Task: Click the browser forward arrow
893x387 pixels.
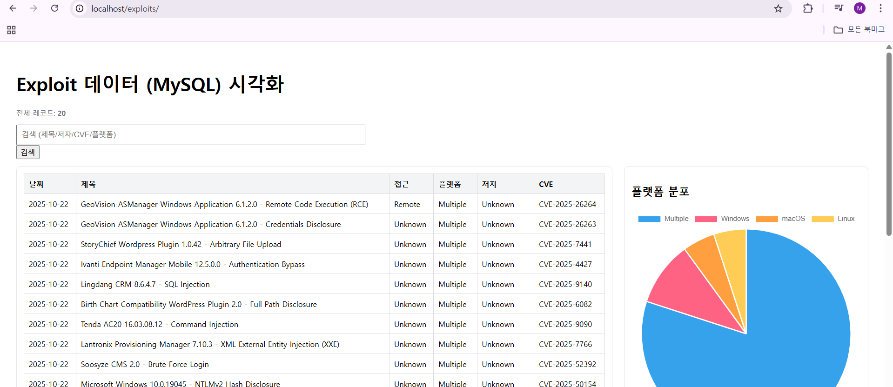Action: click(x=34, y=8)
